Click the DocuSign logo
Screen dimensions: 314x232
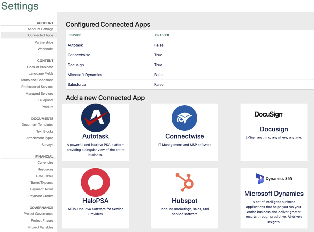(274, 114)
